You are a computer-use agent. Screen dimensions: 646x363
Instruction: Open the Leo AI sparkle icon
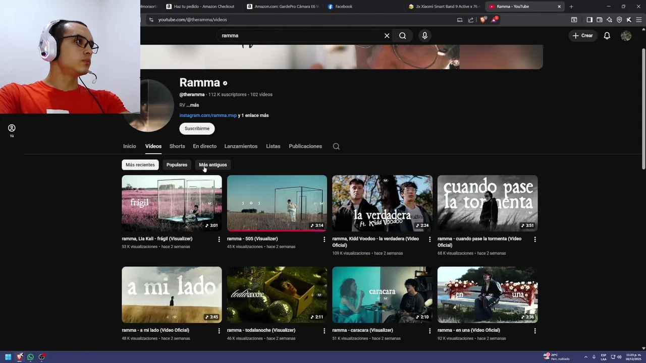tap(609, 20)
